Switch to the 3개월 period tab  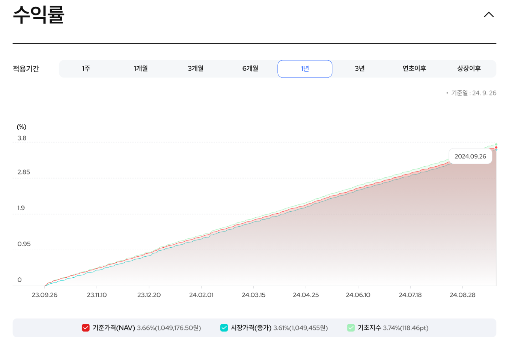pos(196,69)
